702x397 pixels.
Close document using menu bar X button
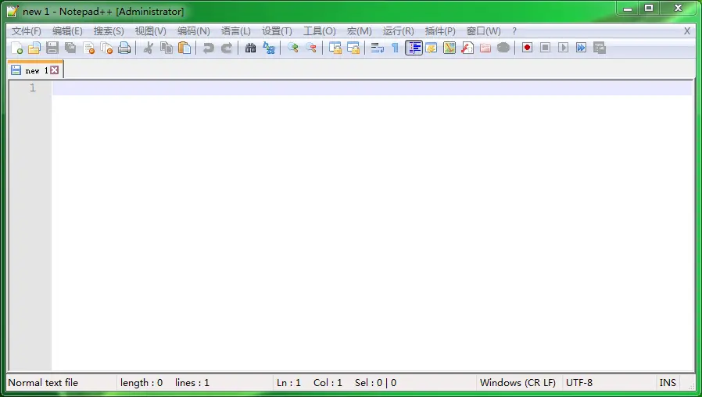click(x=687, y=31)
